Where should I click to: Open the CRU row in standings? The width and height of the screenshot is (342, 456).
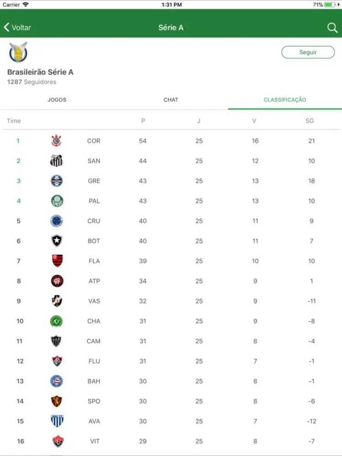pos(171,221)
